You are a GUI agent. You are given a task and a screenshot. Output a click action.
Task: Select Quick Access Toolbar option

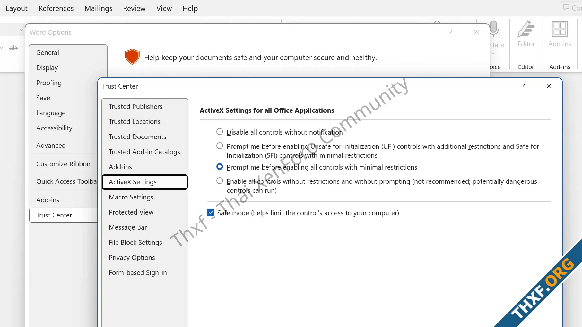64,181
